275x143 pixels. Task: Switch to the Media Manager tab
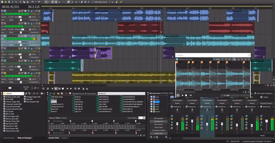click(9, 138)
